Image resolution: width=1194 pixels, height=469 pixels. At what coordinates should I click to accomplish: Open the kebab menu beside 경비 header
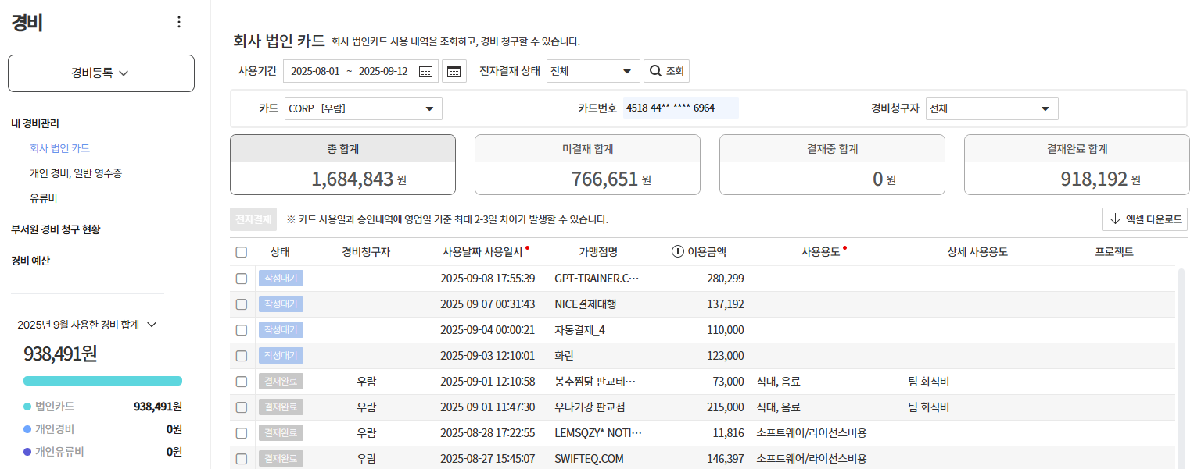point(178,22)
